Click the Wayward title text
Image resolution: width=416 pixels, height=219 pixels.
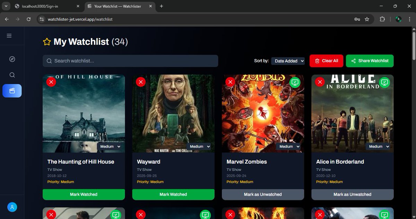click(149, 161)
